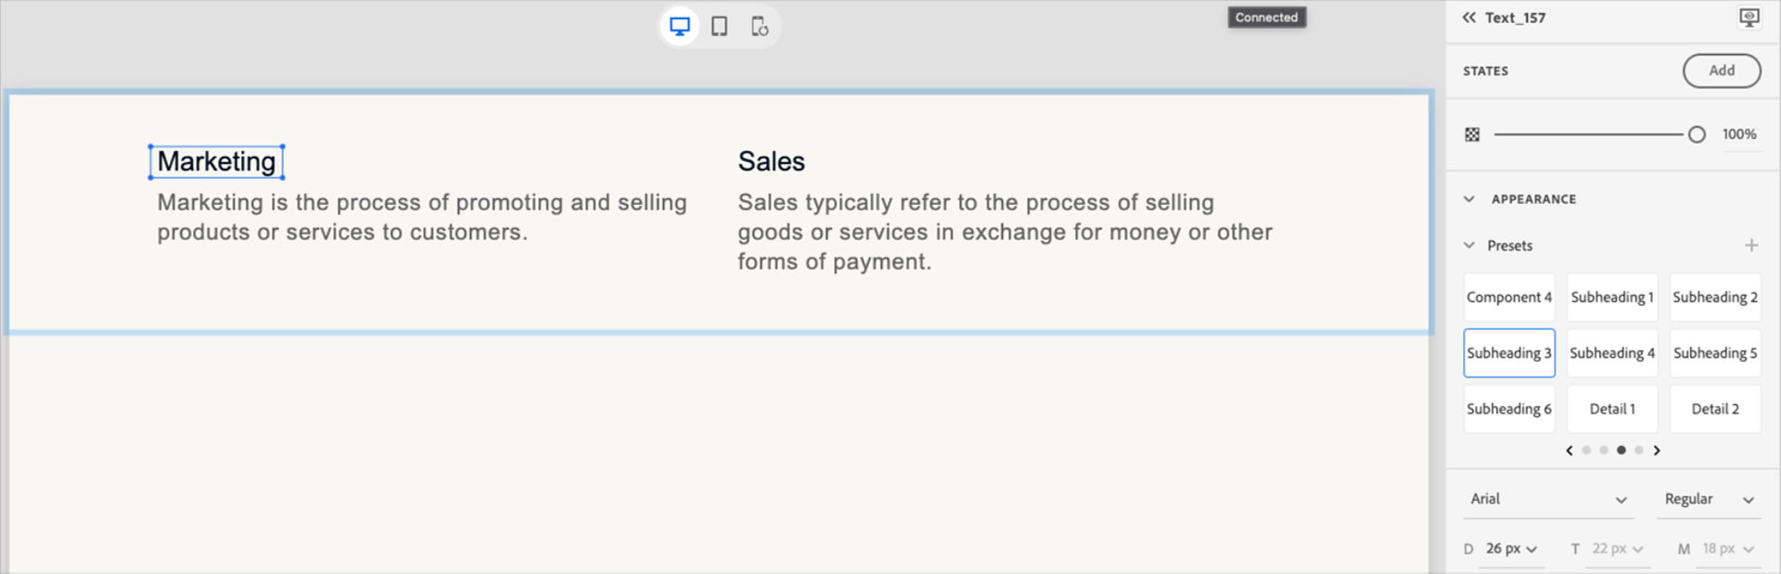Select the Component 4 preset

(x=1509, y=297)
